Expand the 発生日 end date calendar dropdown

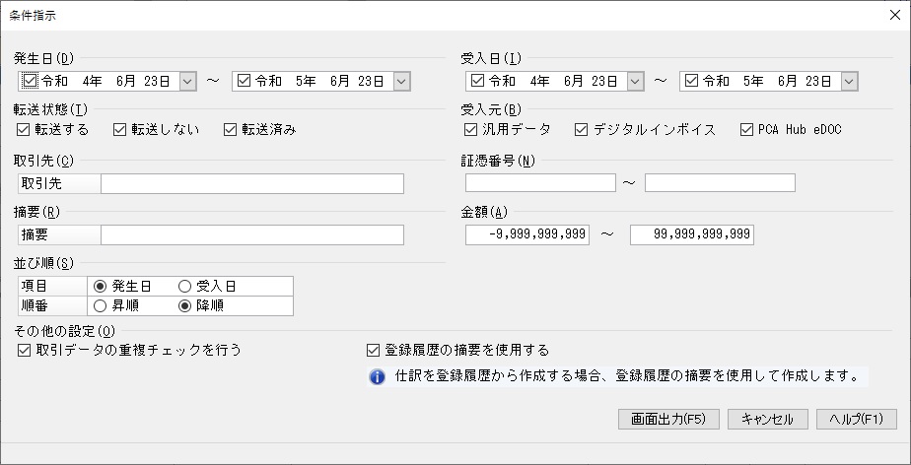399,81
